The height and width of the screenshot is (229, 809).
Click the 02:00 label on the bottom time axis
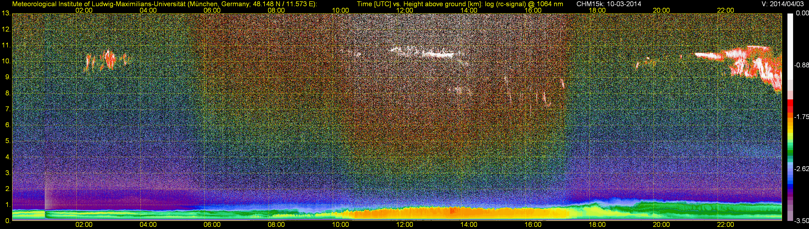pyautogui.click(x=84, y=225)
